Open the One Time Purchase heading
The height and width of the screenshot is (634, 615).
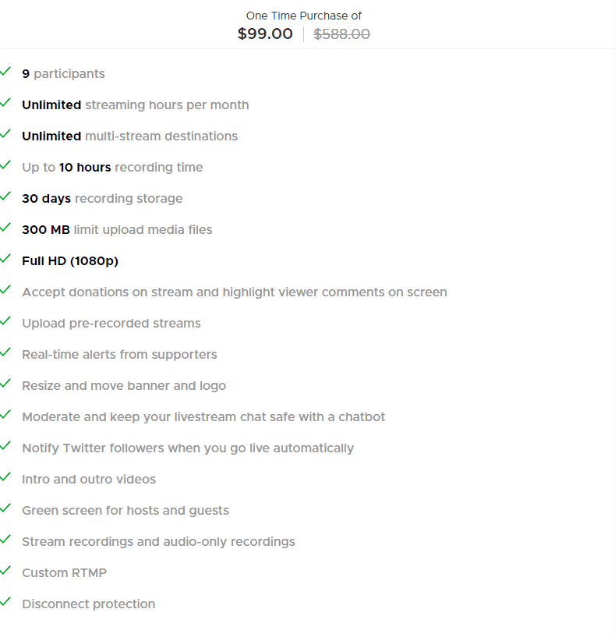pos(303,15)
